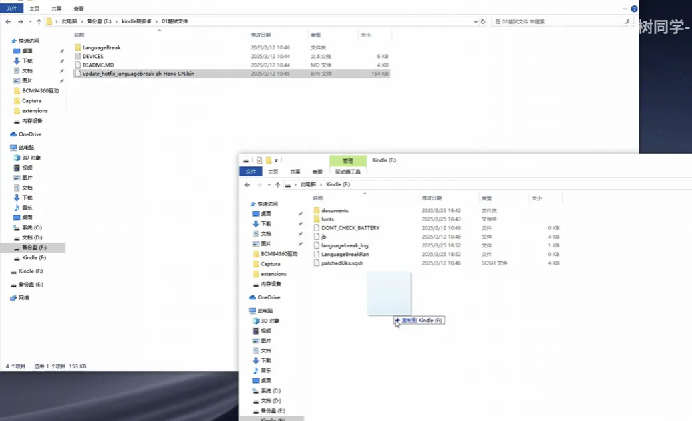Open BCM94360驱动 folder in back window sidebar
692x421 pixels.
(x=40, y=91)
